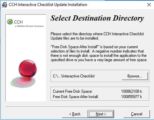Click the Browse... button
Viewport: 154px width, 120px height.
pyautogui.click(x=135, y=76)
